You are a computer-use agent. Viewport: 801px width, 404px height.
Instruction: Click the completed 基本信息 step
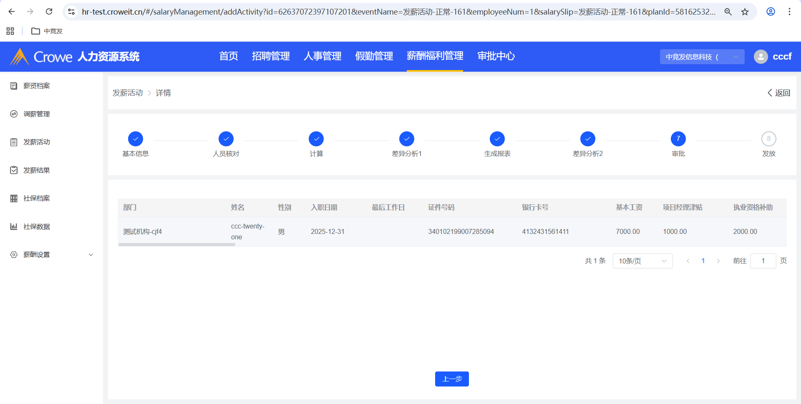coord(136,139)
